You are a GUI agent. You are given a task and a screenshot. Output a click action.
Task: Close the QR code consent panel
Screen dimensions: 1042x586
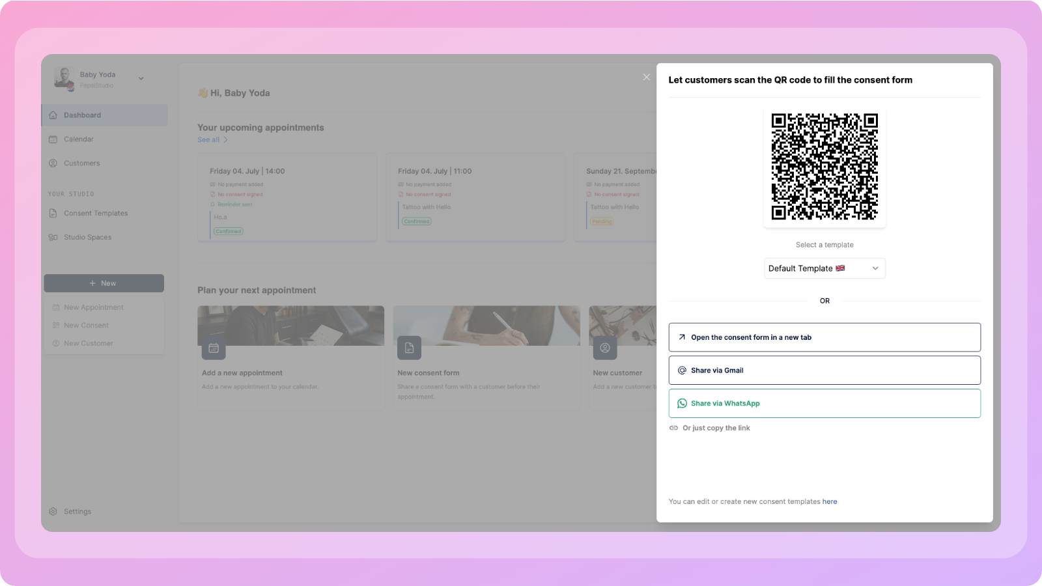(646, 77)
